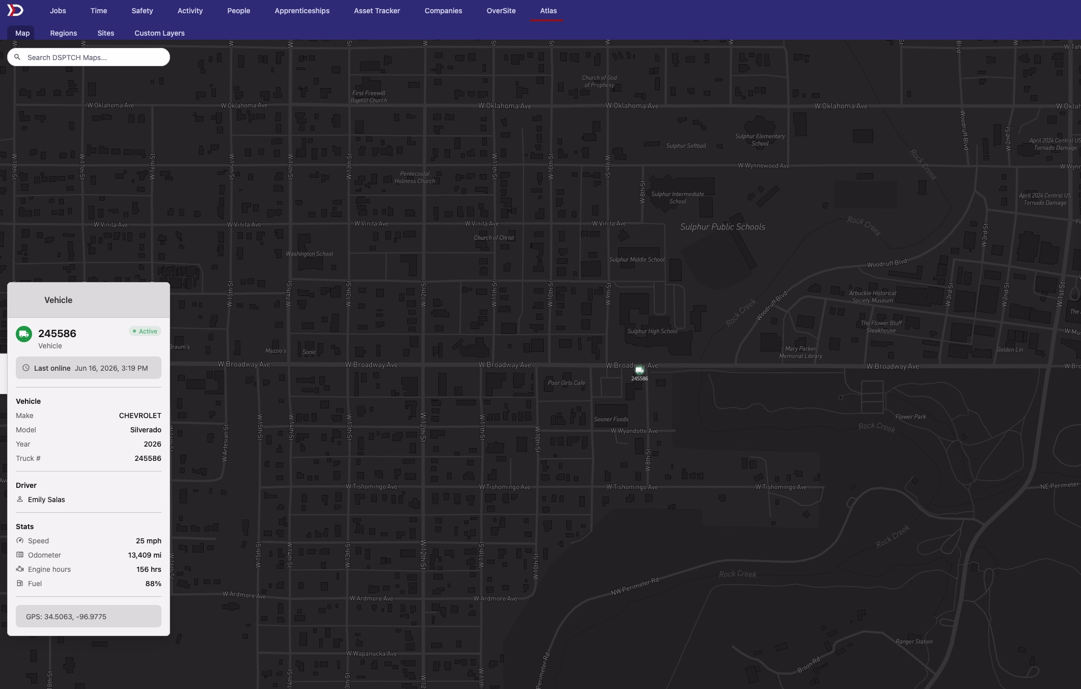
Task: Switch to the Regions tab
Action: coord(64,33)
